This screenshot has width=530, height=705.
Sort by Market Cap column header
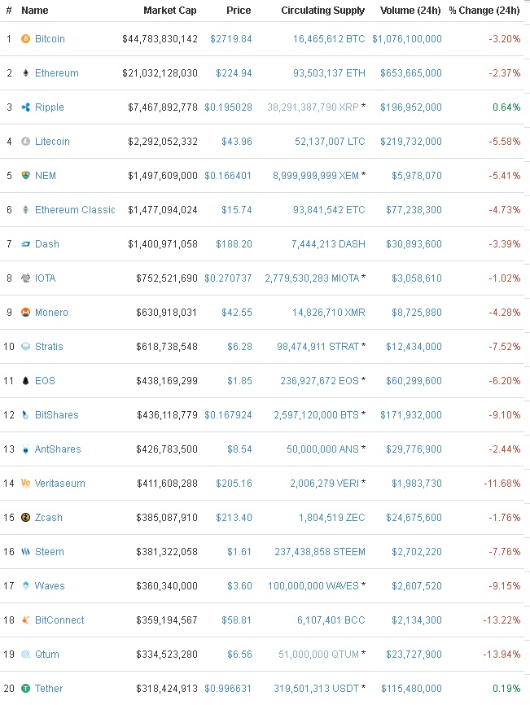170,11
